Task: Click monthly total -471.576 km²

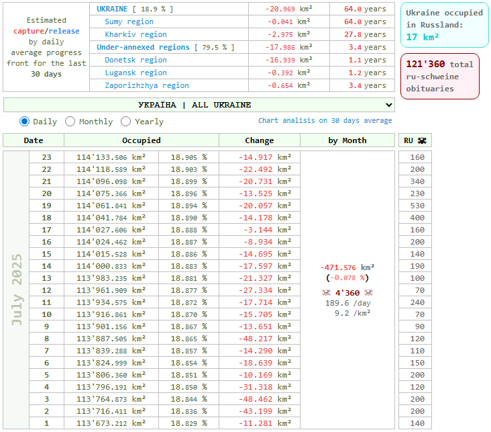Action: coord(347,267)
